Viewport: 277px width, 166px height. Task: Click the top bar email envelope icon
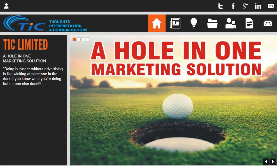(271, 6)
